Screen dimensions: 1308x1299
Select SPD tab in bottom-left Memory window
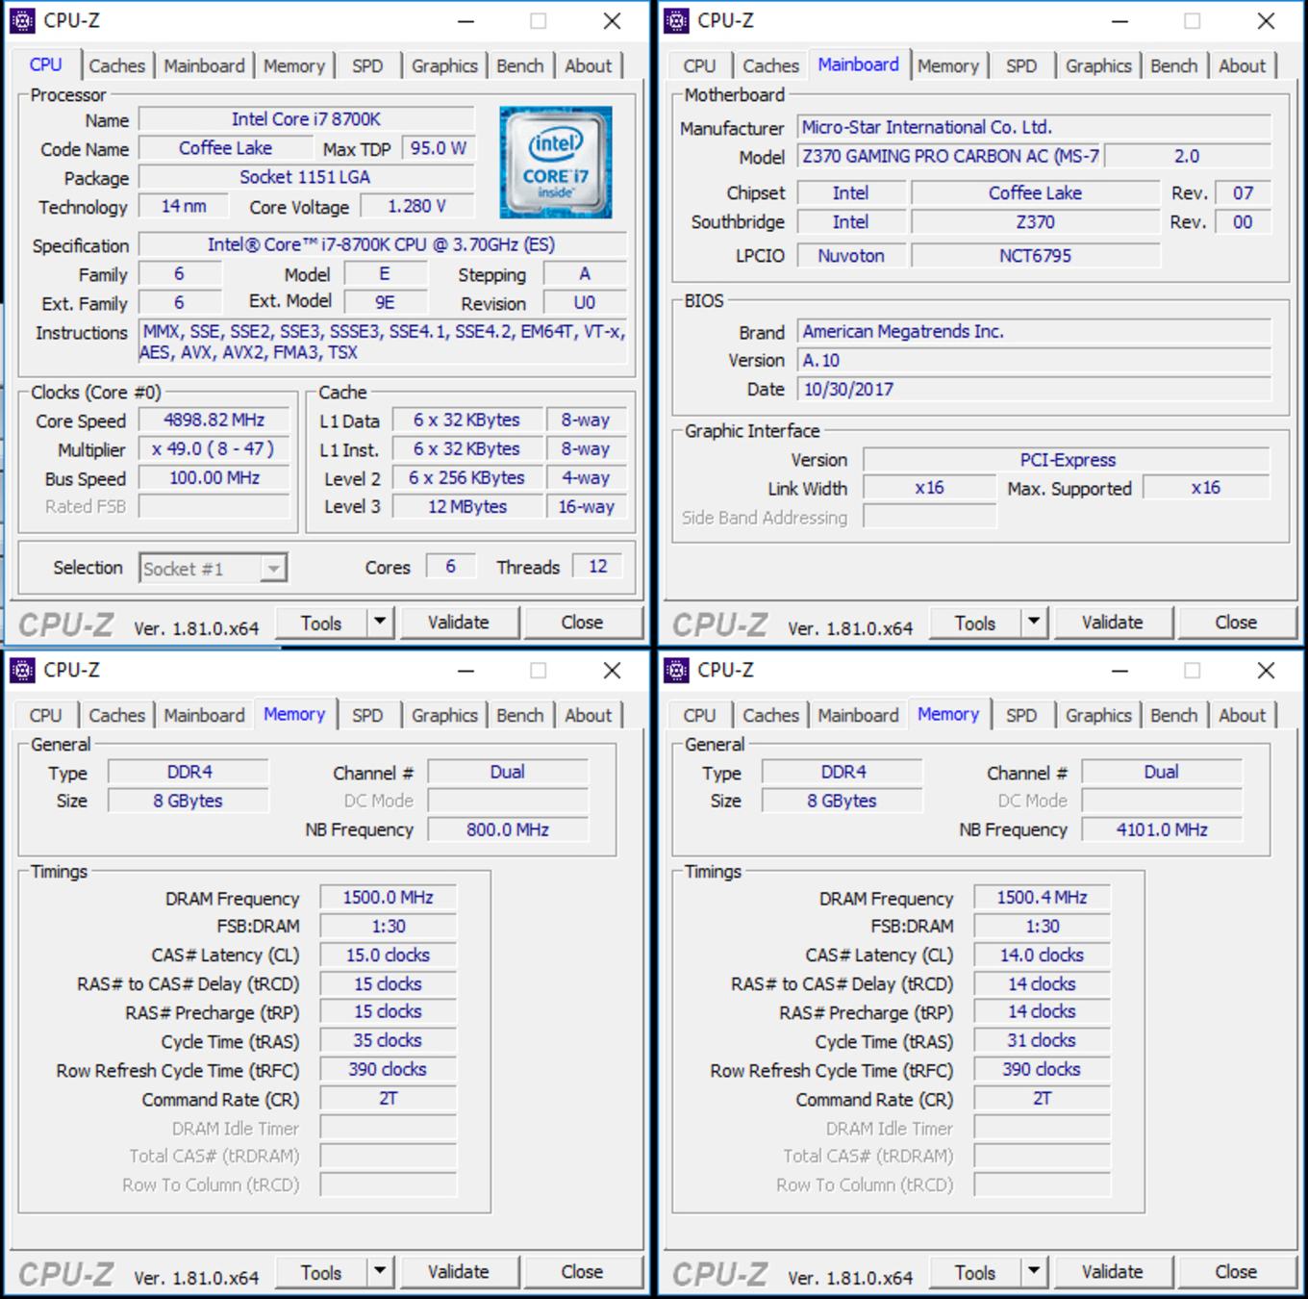pyautogui.click(x=367, y=715)
